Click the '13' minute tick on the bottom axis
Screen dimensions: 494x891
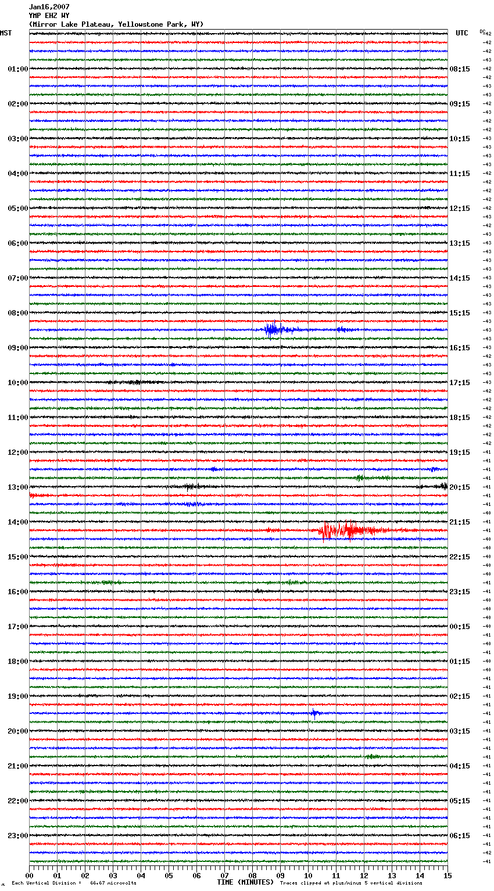[392, 876]
